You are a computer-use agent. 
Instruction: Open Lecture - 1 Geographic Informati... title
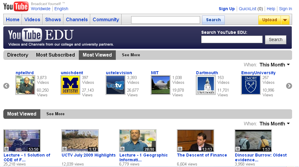[x=143, y=157]
